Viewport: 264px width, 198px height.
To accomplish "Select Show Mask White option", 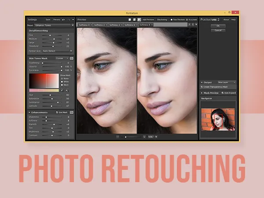I will point(62,82).
